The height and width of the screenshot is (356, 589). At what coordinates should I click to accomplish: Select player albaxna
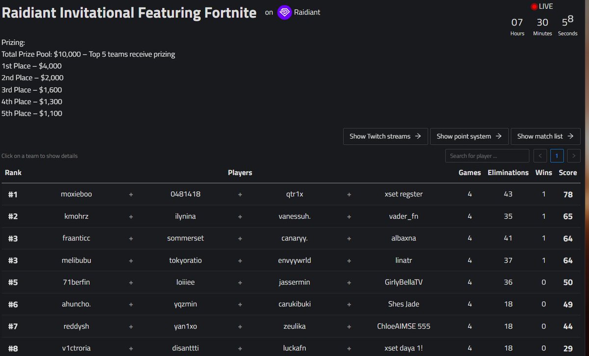coord(403,238)
